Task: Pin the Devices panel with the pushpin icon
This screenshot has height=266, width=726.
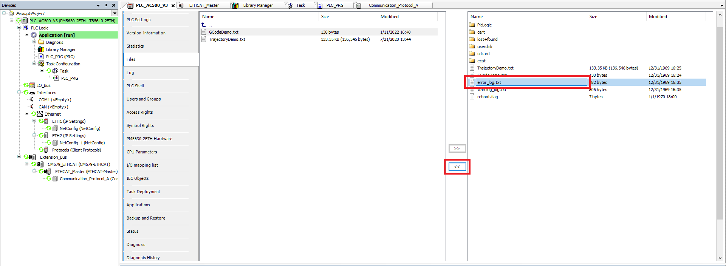Action: (x=106, y=5)
